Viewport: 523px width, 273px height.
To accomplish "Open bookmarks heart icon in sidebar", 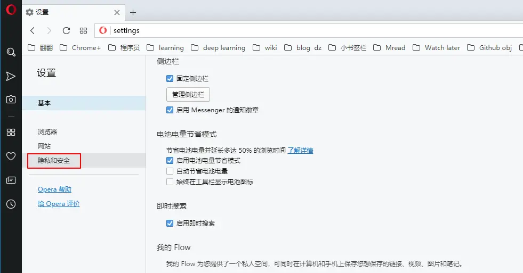I will click(11, 156).
